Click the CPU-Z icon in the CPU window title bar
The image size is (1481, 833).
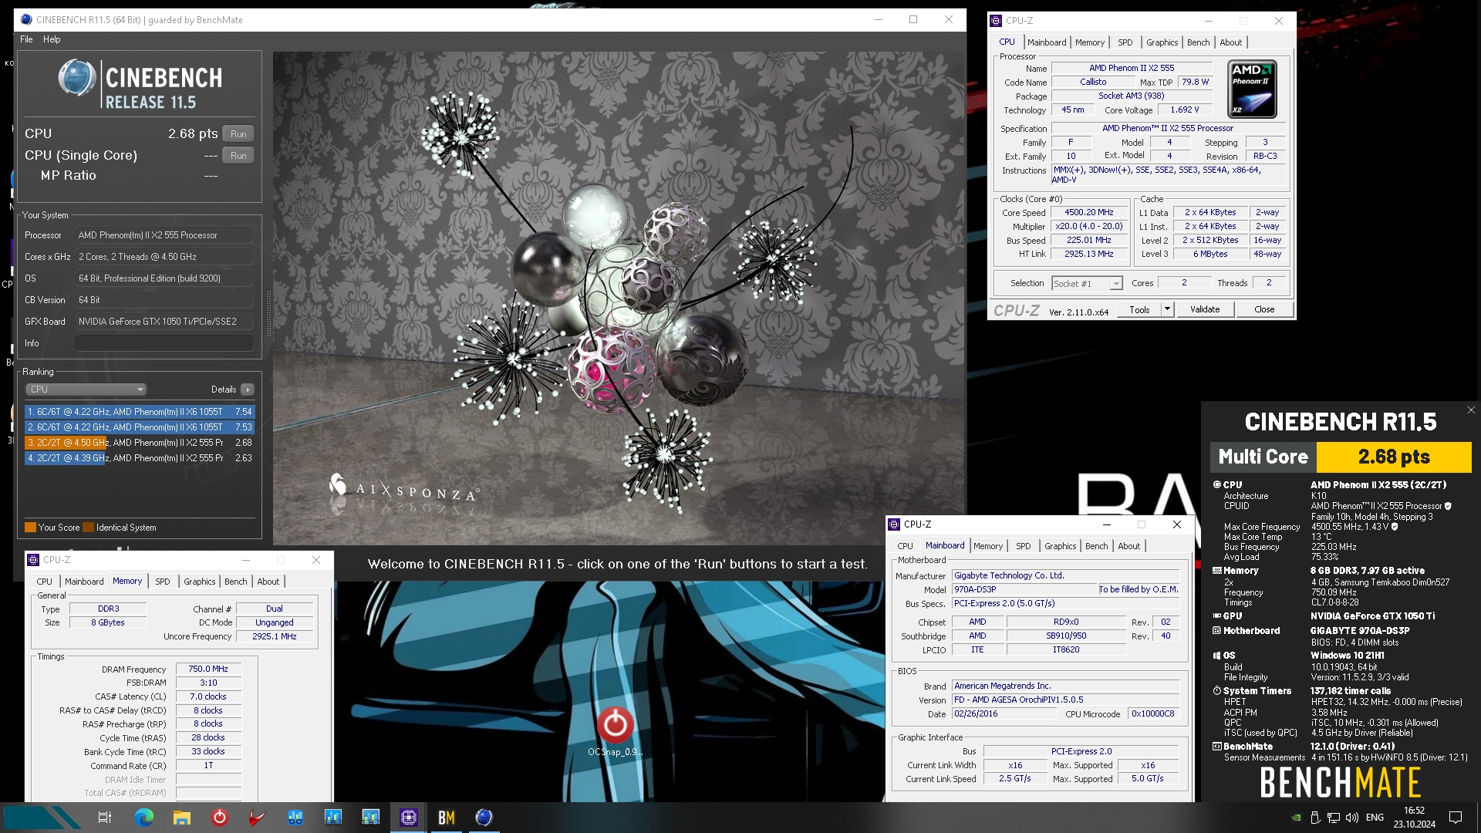(x=997, y=21)
